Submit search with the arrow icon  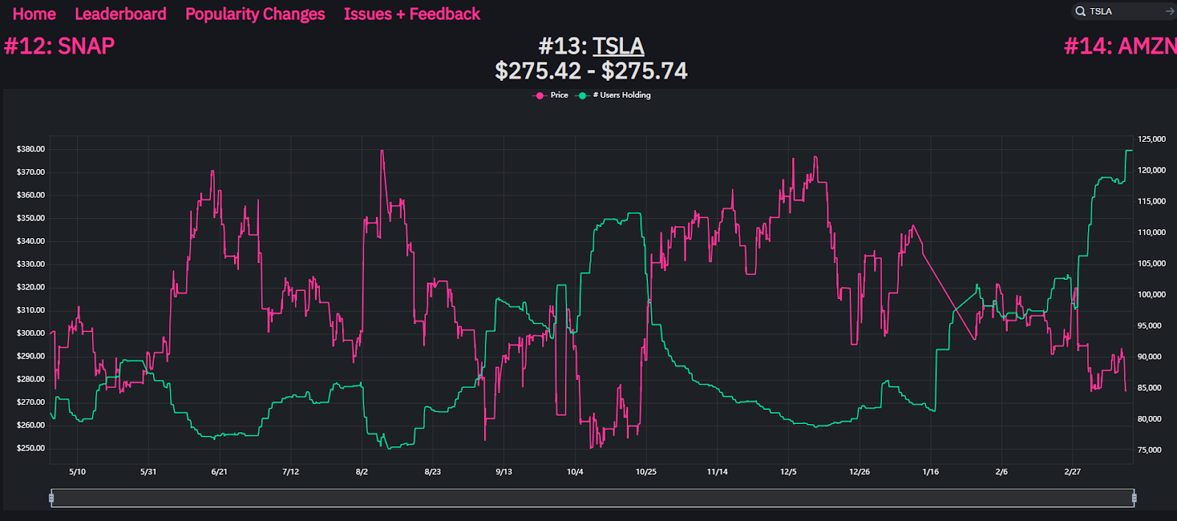(x=1170, y=11)
